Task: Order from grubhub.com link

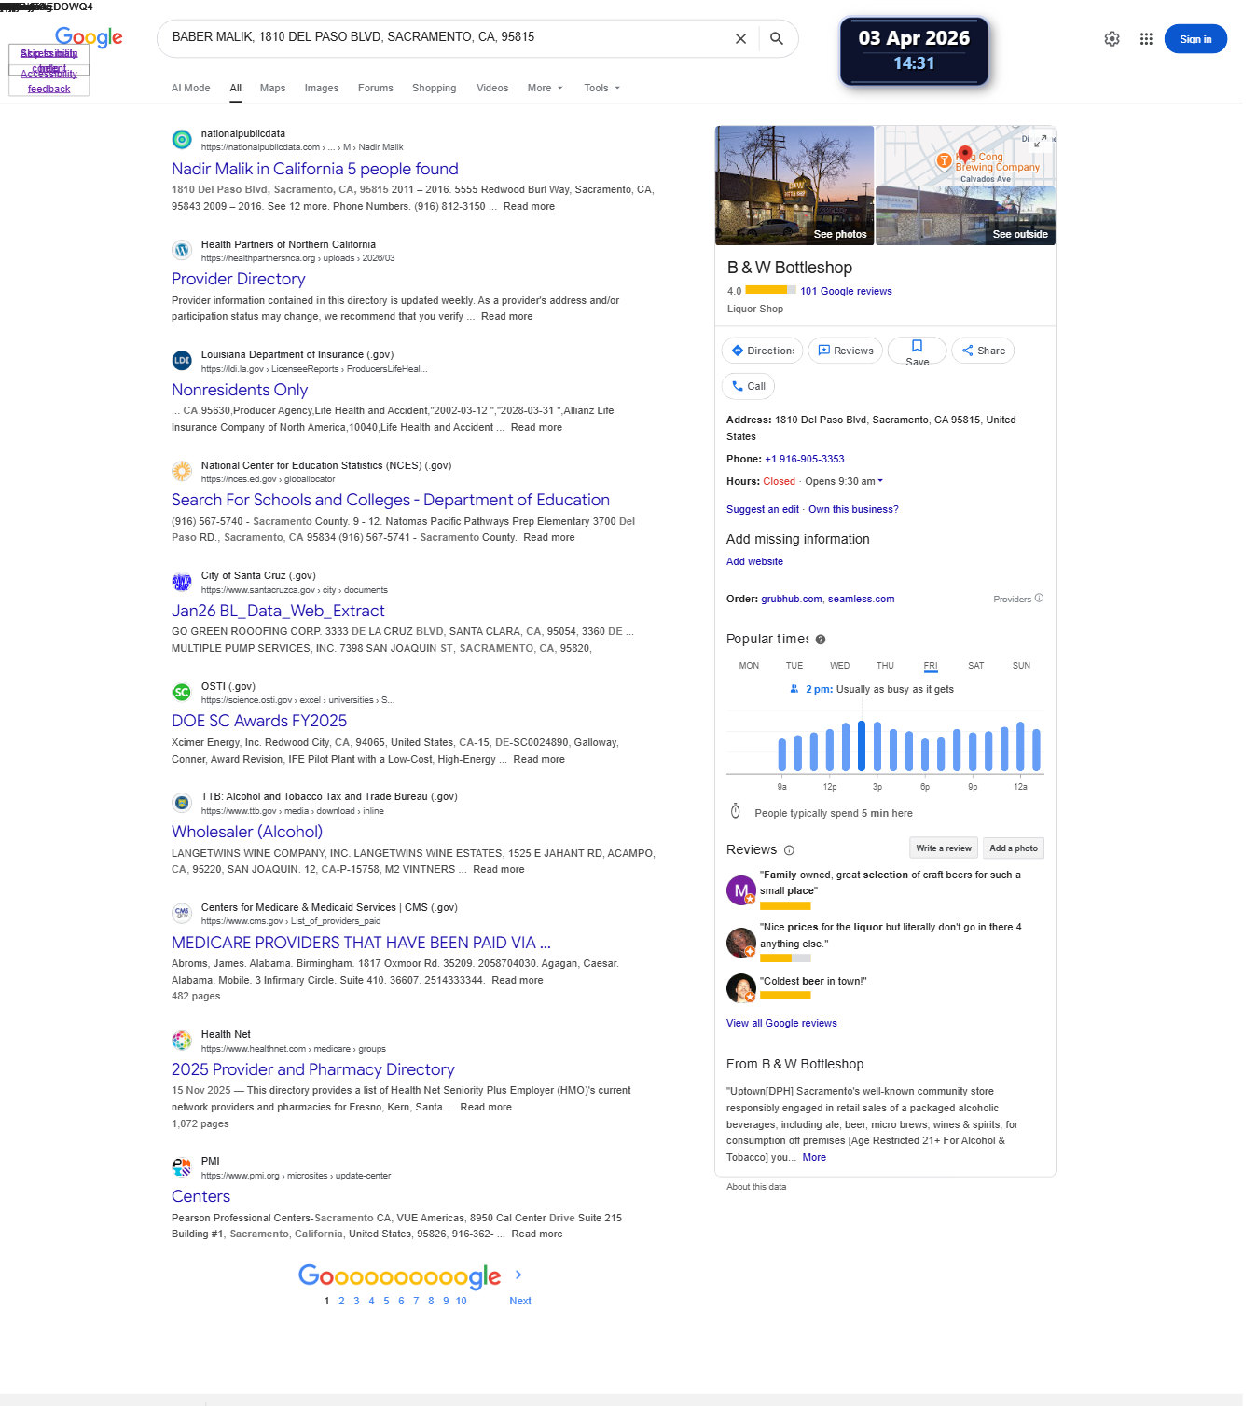Action: (x=792, y=599)
